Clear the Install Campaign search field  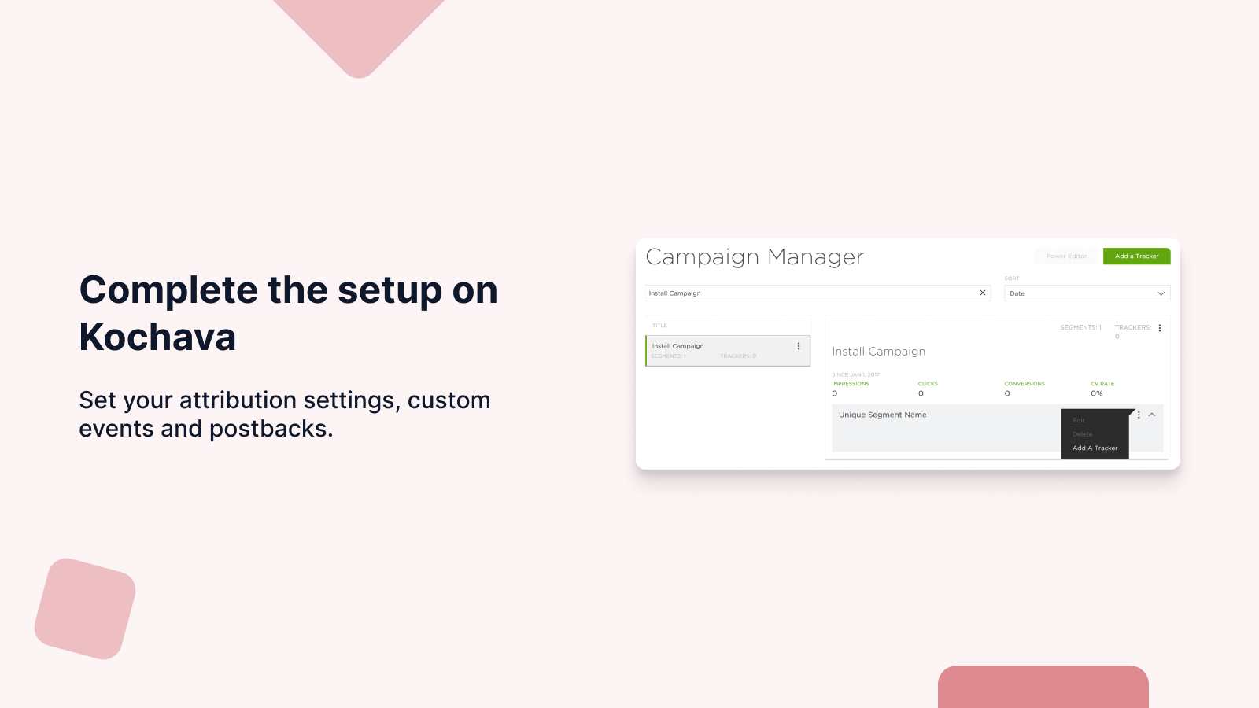click(982, 293)
